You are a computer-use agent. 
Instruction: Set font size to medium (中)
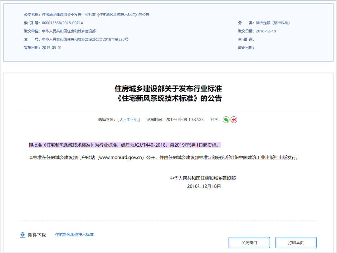pyautogui.click(x=129, y=120)
